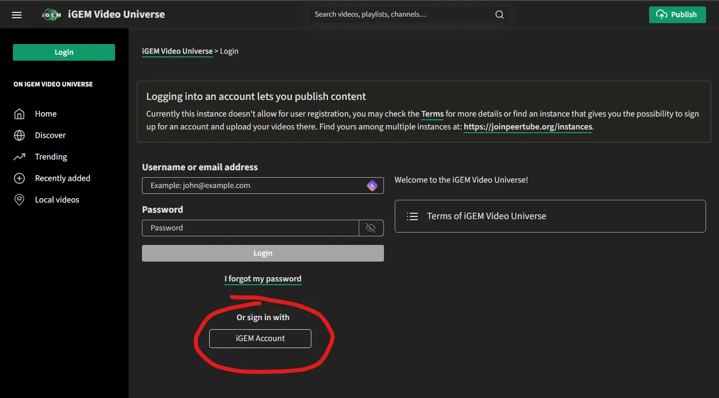Screen dimensions: 719x398
Task: Click the magnifier search icon
Action: [500, 15]
